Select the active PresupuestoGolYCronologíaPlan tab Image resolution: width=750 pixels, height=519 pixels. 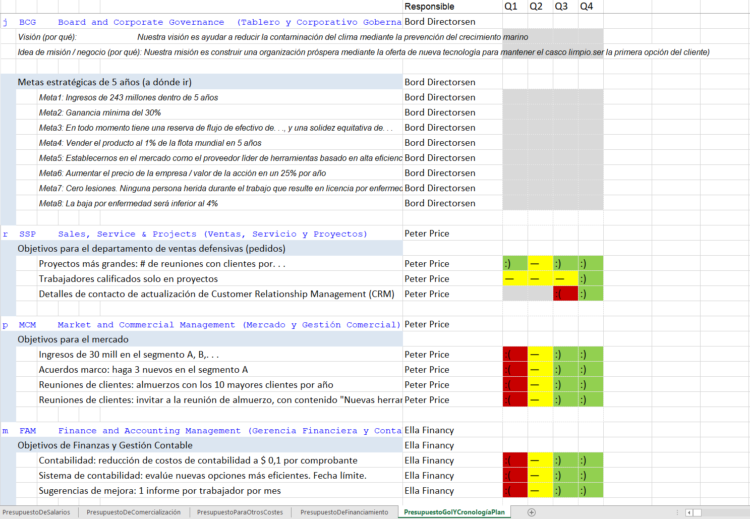(x=454, y=512)
